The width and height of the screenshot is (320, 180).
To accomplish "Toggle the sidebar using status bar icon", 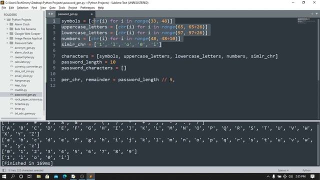I will tap(4, 170).
